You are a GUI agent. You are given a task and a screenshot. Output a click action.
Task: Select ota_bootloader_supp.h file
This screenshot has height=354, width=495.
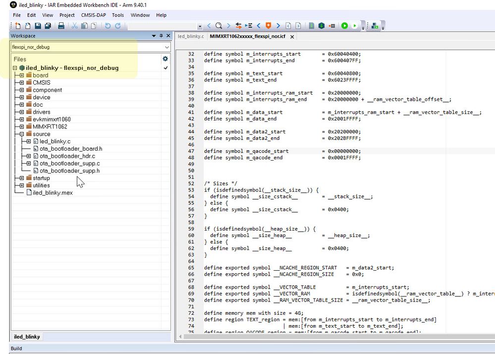click(70, 171)
